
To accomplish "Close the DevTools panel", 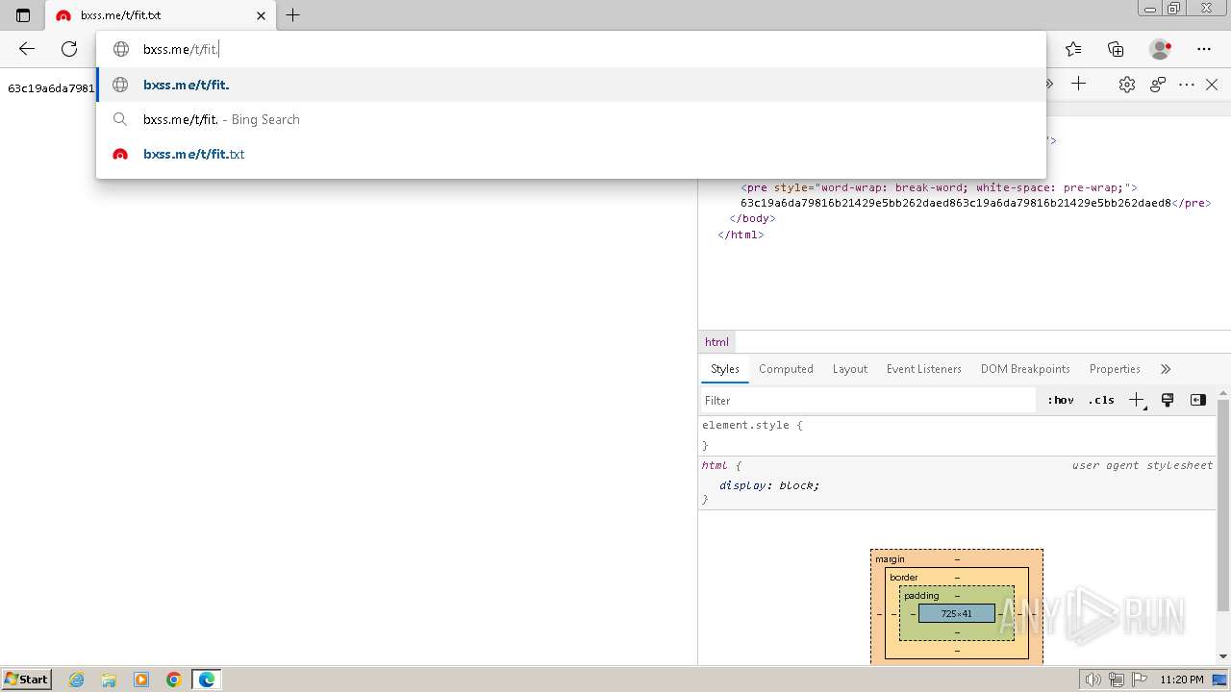I will 1212,85.
